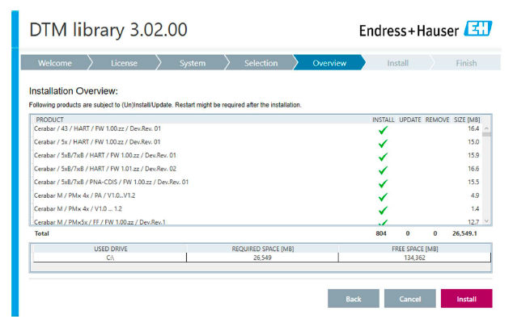Click total install count 804
Image resolution: width=513 pixels, height=336 pixels.
click(381, 233)
